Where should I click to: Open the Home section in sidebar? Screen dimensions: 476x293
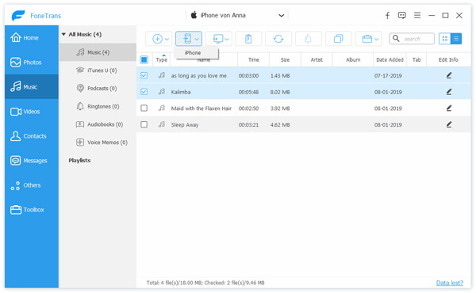[32, 37]
